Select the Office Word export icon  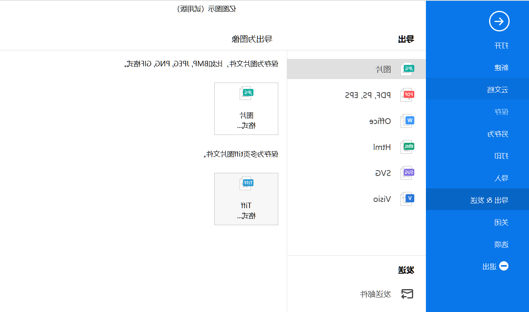coord(408,121)
